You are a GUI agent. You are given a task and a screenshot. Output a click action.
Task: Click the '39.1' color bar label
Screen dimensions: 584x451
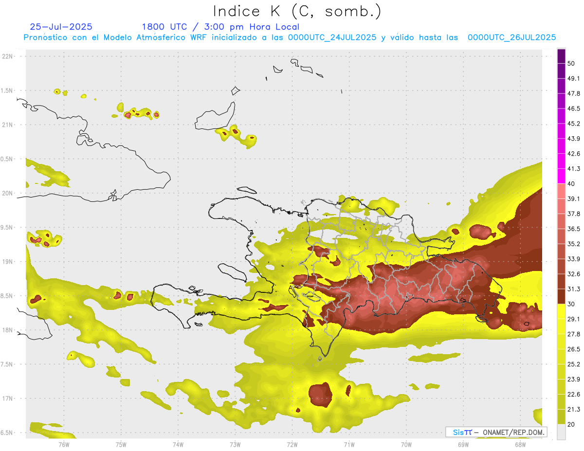point(573,199)
